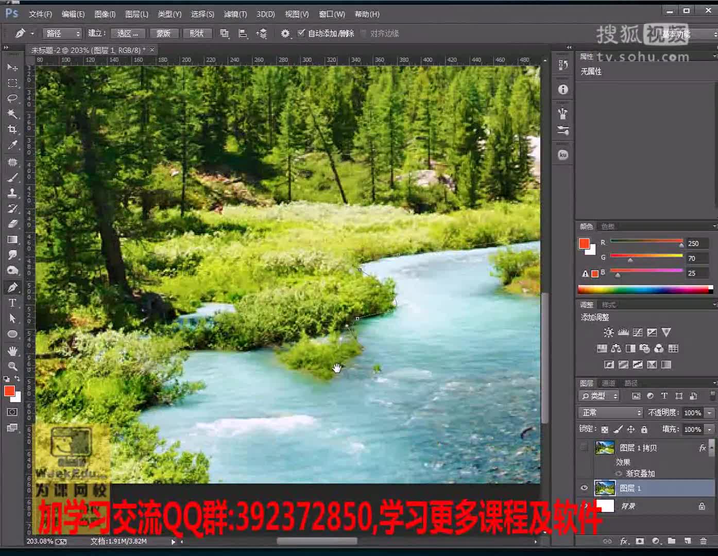Click 选区... button
The image size is (718, 556).
click(127, 33)
